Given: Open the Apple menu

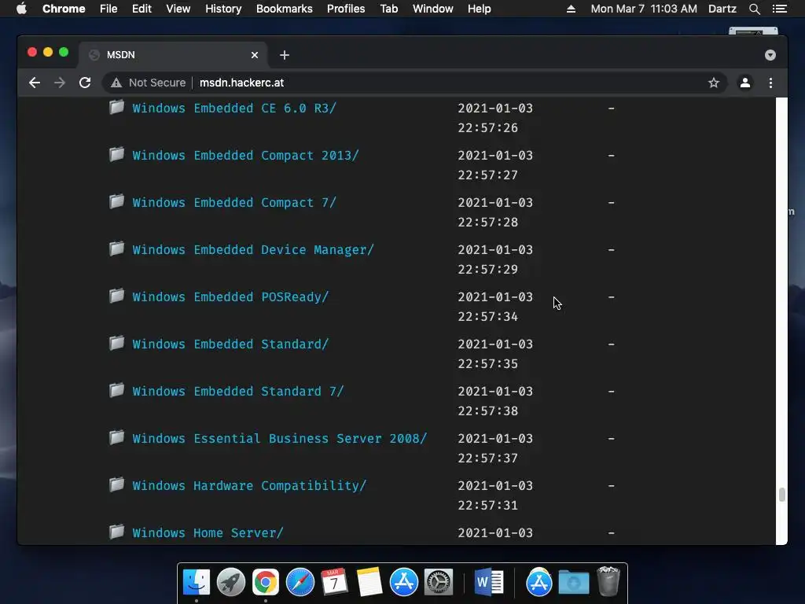Looking at the screenshot, I should click(21, 9).
